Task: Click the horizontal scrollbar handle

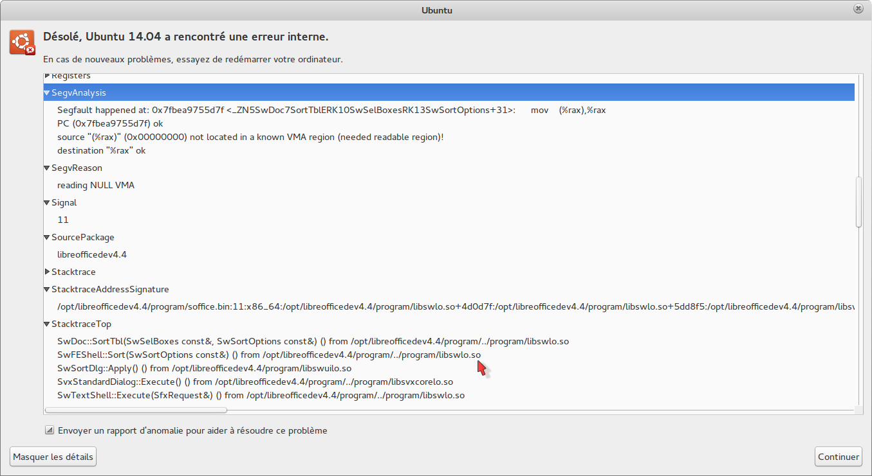Action: tap(136, 410)
